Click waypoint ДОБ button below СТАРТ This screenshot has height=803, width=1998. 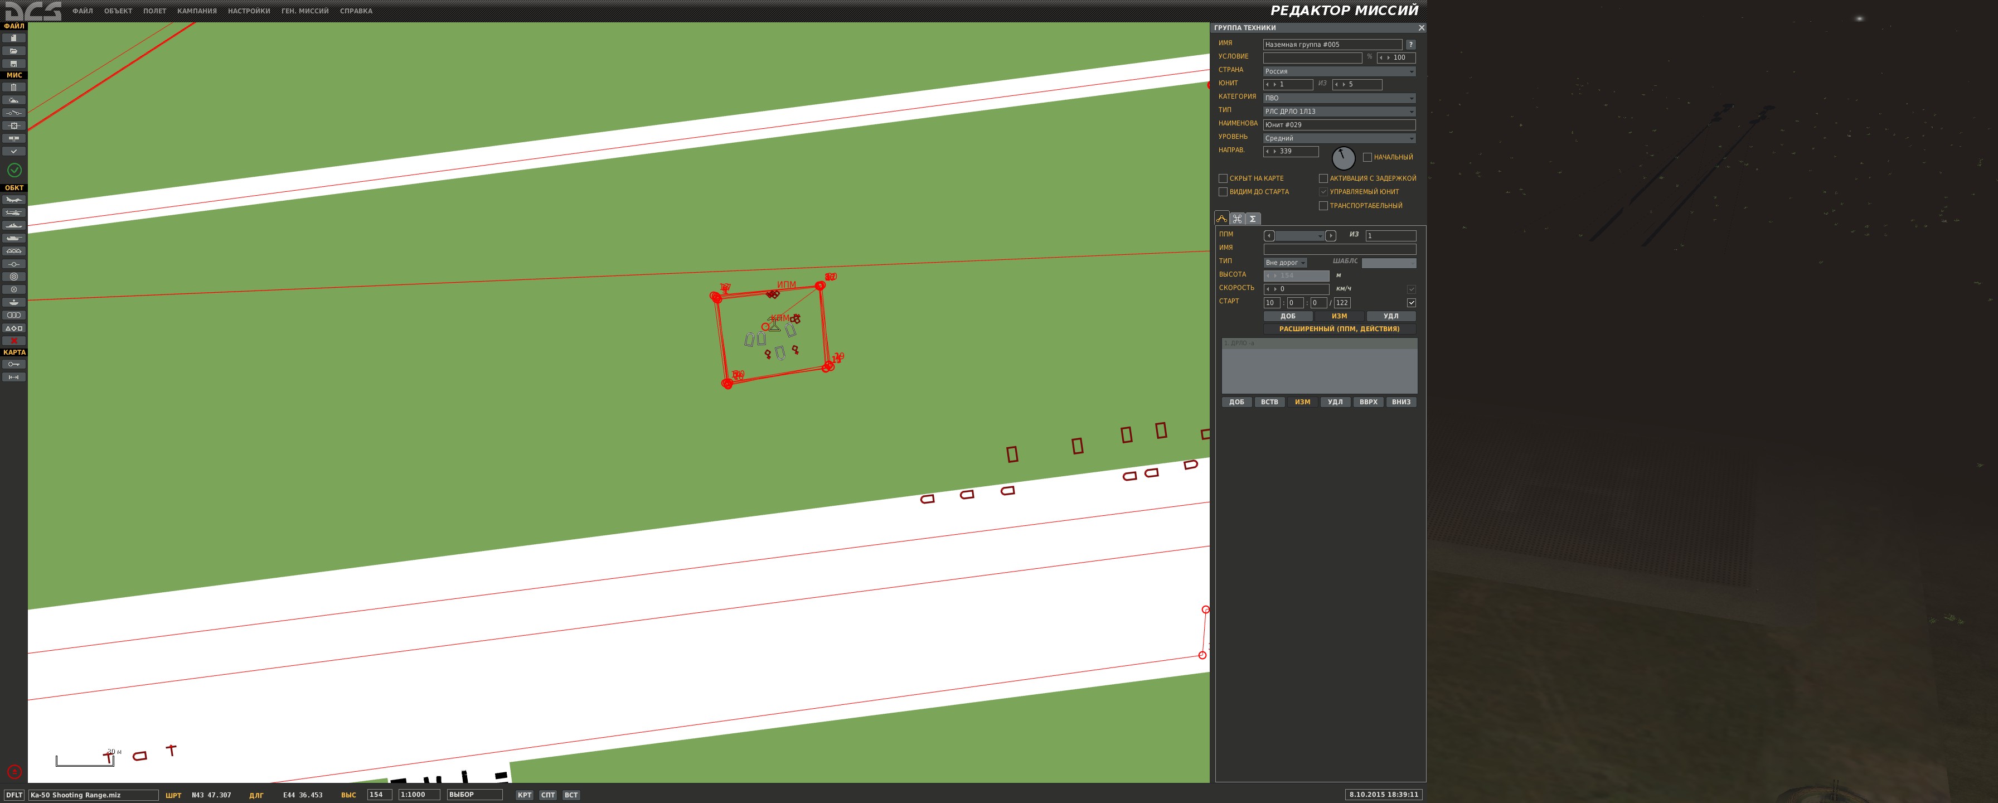point(1288,316)
